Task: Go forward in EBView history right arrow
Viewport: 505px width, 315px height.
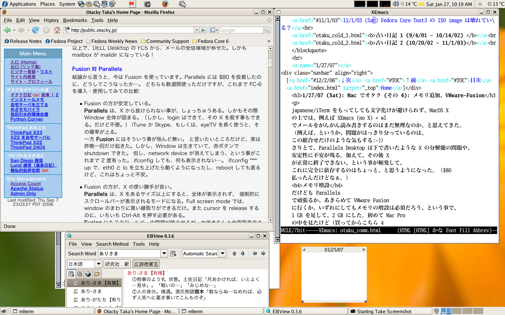Action: (263, 253)
